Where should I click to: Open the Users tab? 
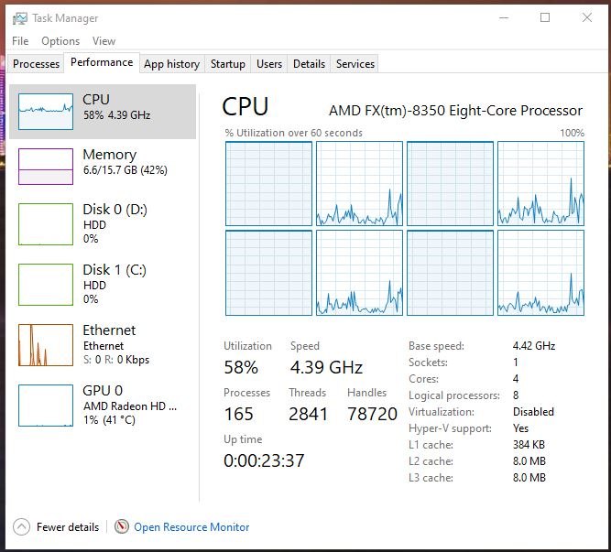(x=269, y=64)
